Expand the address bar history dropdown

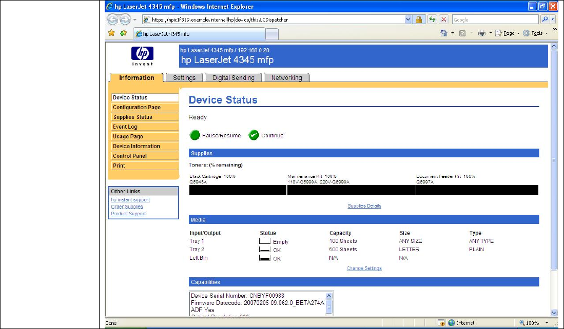(408, 20)
